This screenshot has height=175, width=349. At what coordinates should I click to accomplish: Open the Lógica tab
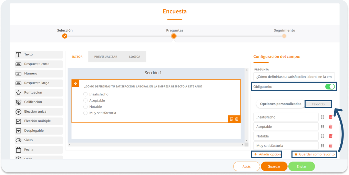134,57
